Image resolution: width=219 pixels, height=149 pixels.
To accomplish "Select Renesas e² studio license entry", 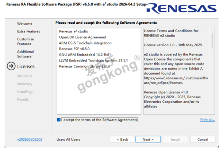I will (73, 31).
